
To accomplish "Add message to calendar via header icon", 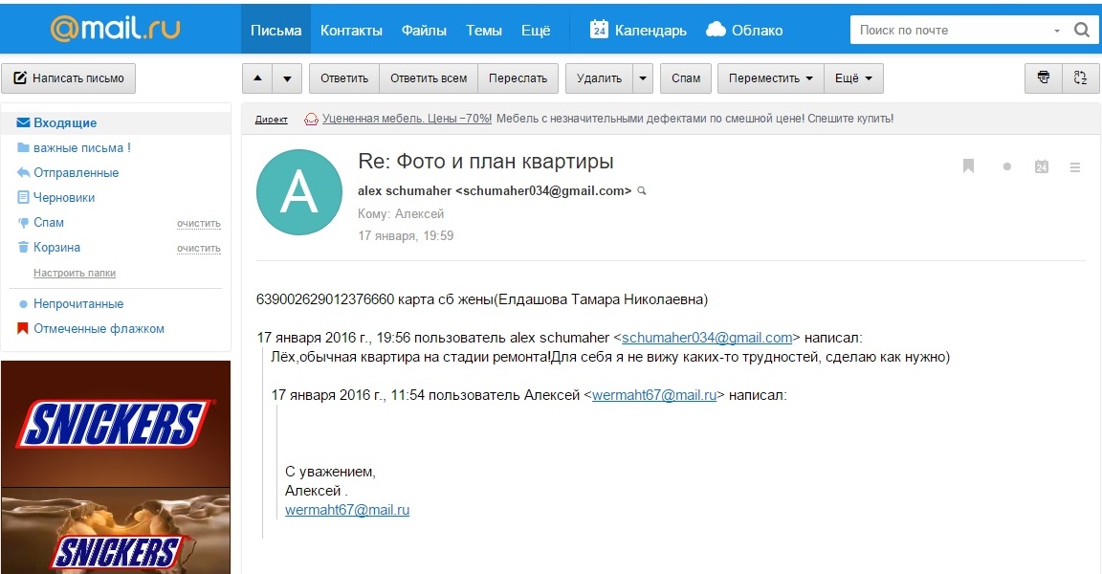I will 1042,166.
